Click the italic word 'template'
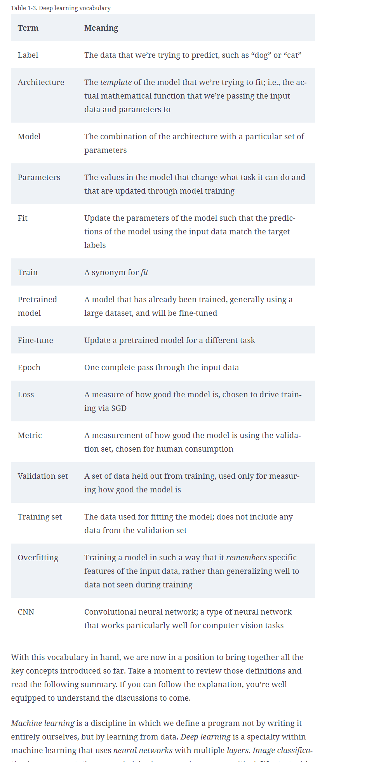This screenshot has width=367, height=762. 116,82
